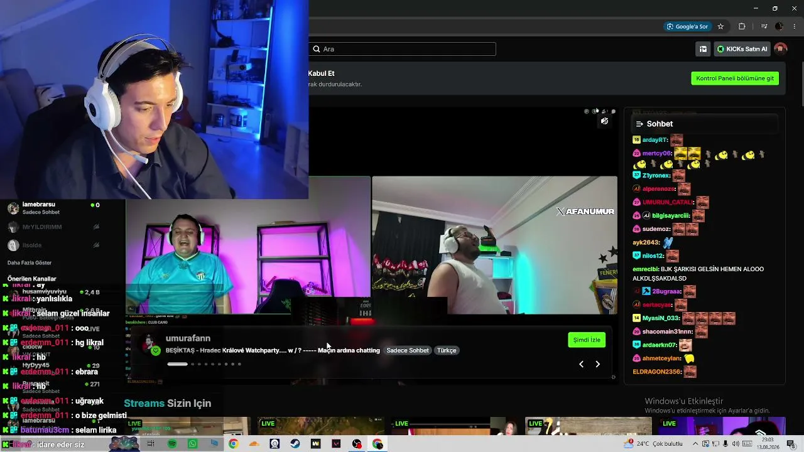Image resolution: width=804 pixels, height=452 pixels.
Task: Open the umurafann channel name
Action: coord(188,338)
